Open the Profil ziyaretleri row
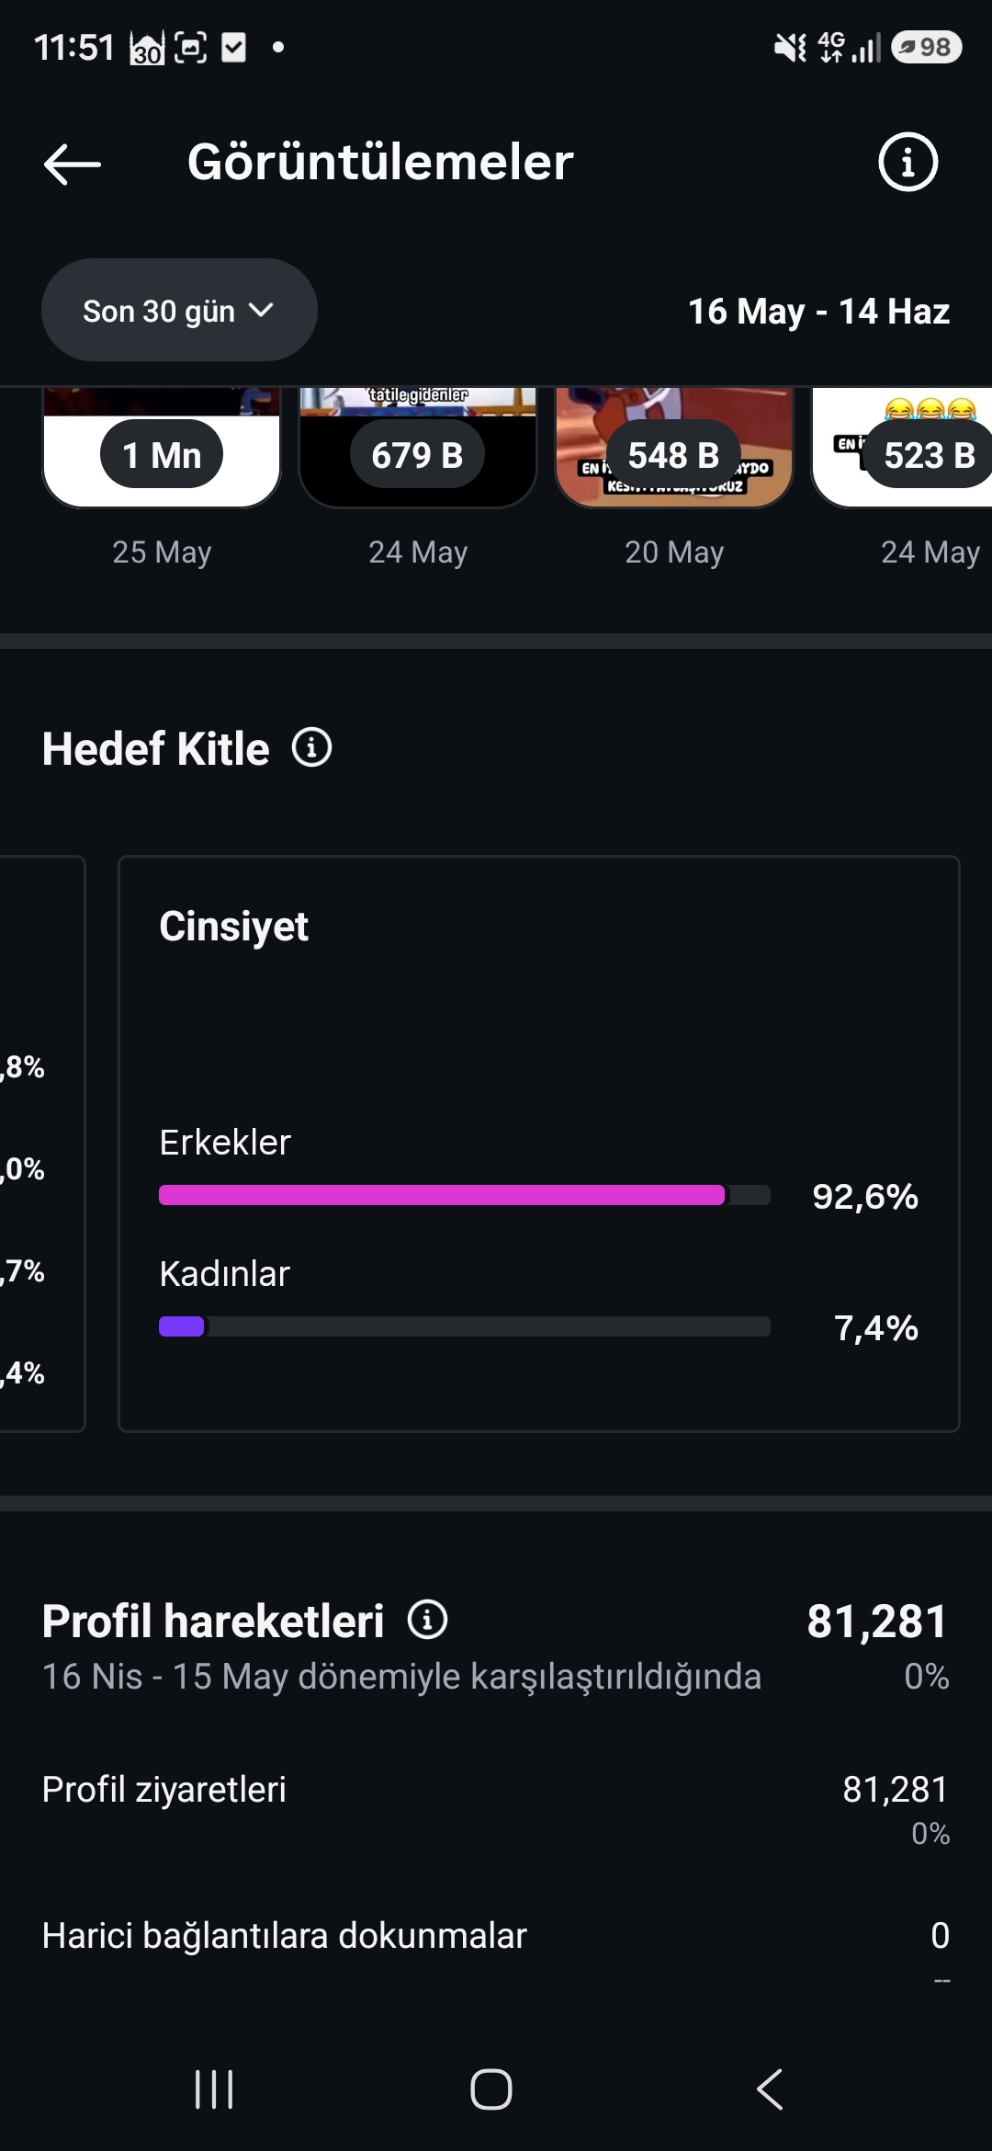The image size is (992, 2151). click(x=496, y=1807)
